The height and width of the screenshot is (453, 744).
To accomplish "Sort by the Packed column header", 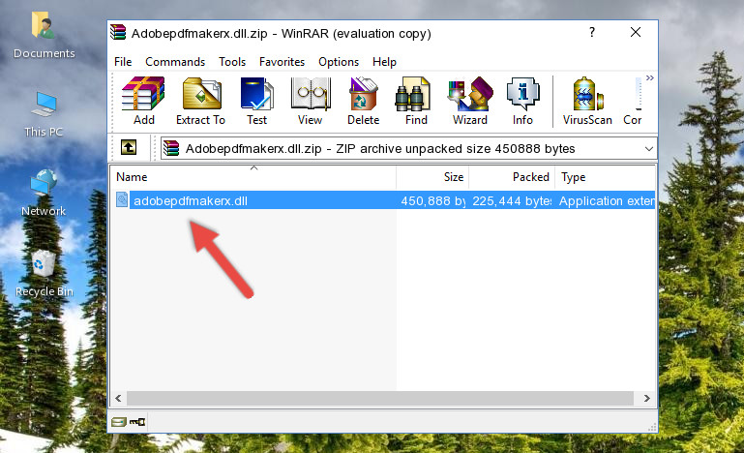I will point(512,177).
